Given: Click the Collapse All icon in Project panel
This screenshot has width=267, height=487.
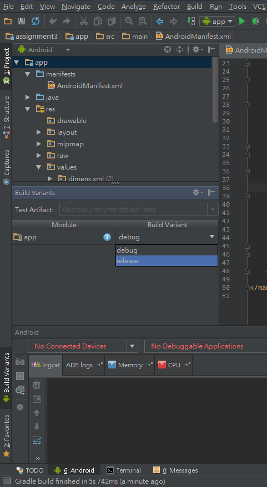Looking at the screenshot, I should 179,50.
